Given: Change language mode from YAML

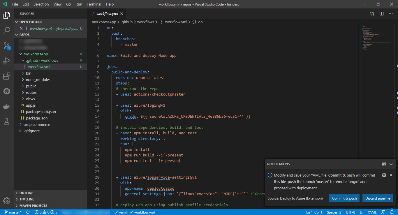Looking at the screenshot, I should 372,212.
